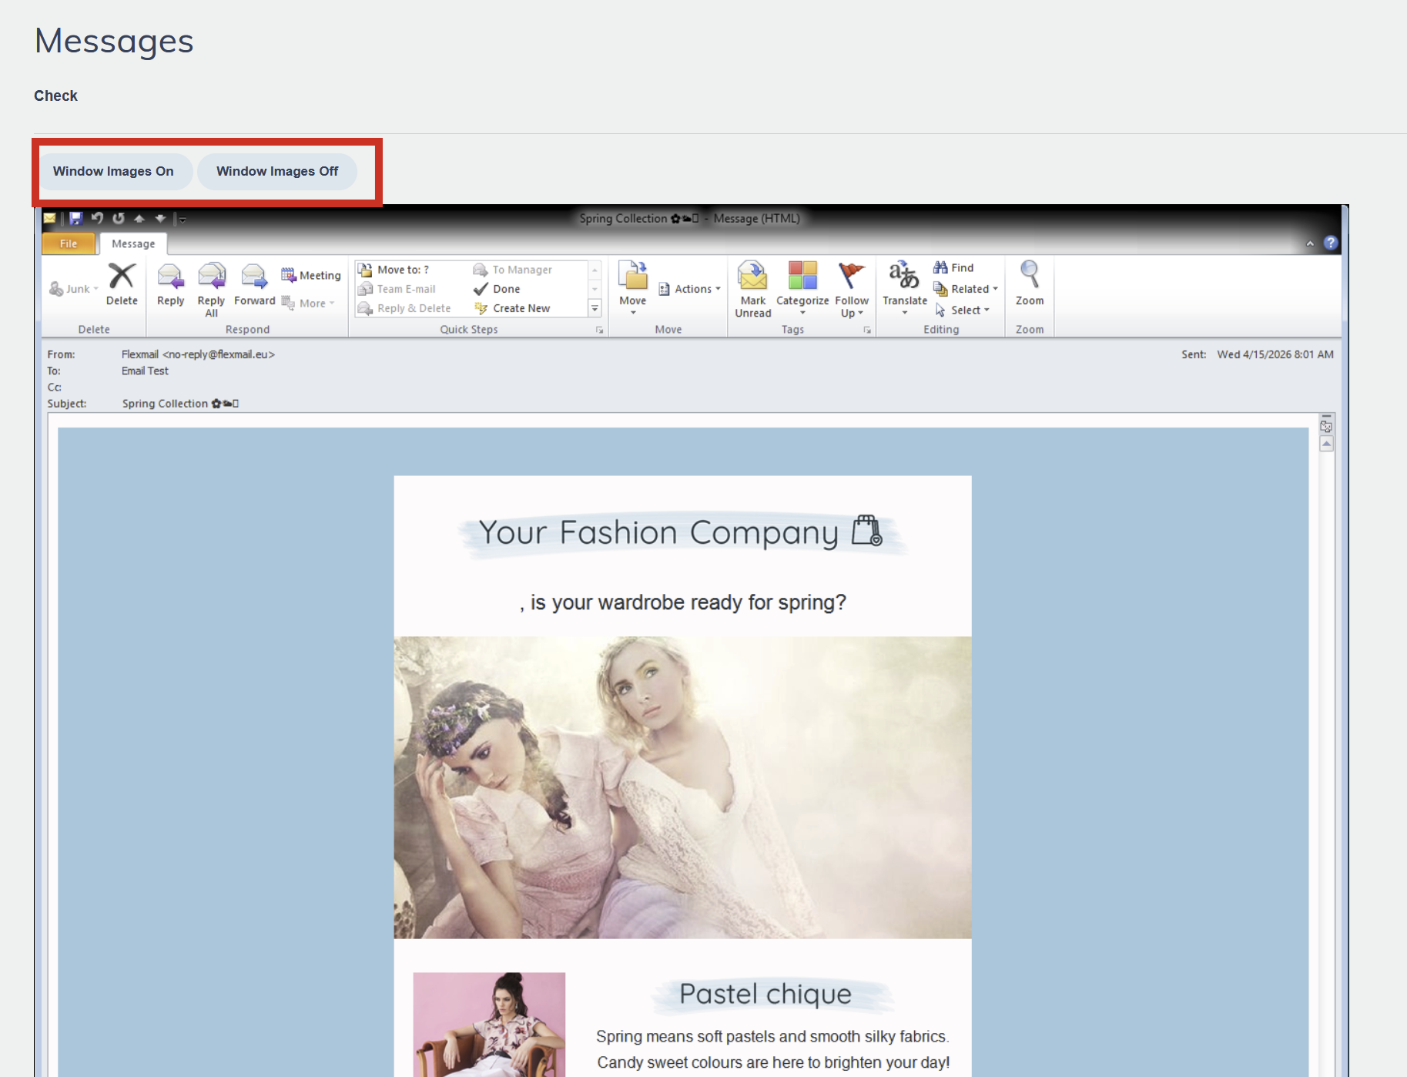This screenshot has width=1407, height=1077.
Task: Select the 'Move to: ?' quick step
Action: click(x=394, y=270)
